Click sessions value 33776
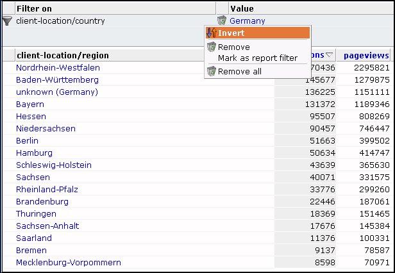 323,189
